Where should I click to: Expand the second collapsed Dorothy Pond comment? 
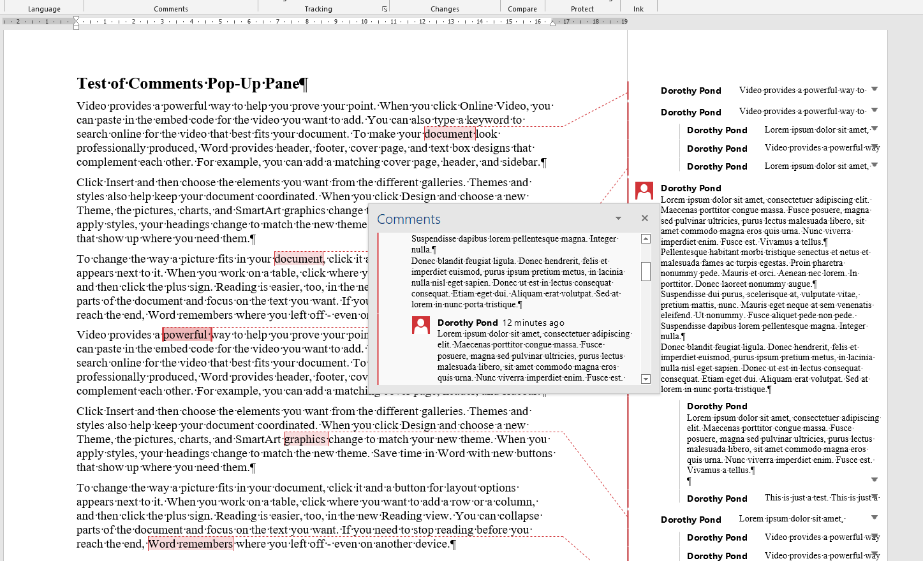point(875,110)
